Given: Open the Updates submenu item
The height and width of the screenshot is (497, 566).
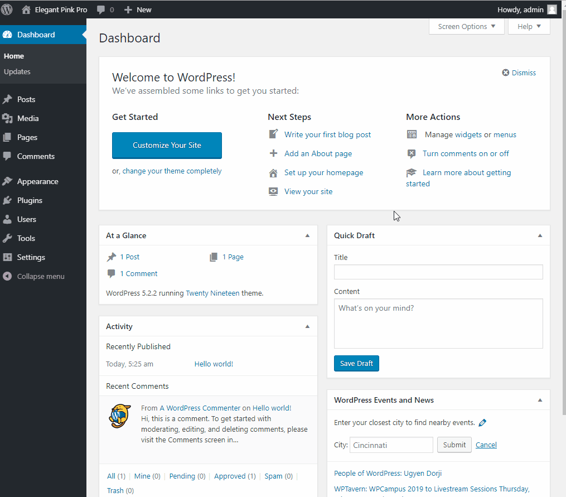Looking at the screenshot, I should point(17,71).
